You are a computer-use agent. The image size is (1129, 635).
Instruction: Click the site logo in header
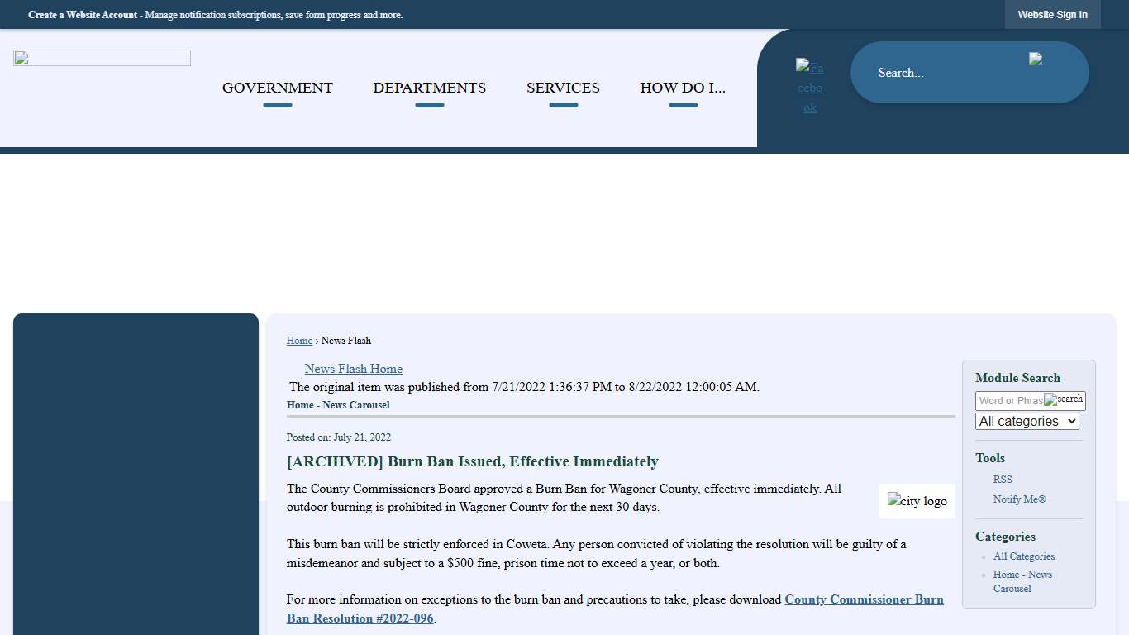[102, 58]
